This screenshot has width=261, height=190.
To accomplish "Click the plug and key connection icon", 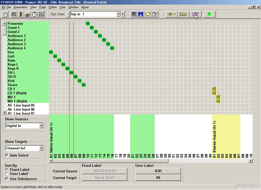I will click(171, 14).
